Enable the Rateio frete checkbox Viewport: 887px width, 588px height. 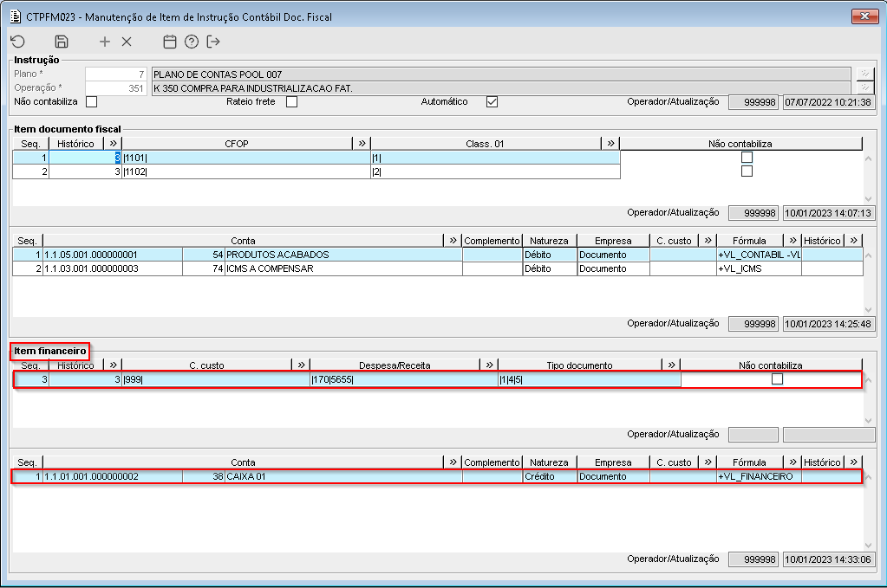292,101
